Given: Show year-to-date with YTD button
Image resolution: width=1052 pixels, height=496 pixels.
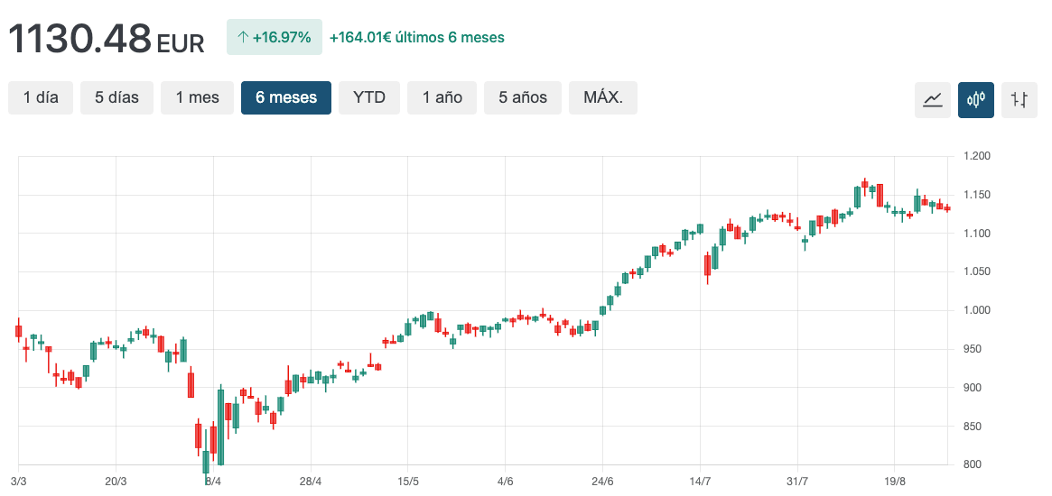Looking at the screenshot, I should [369, 97].
